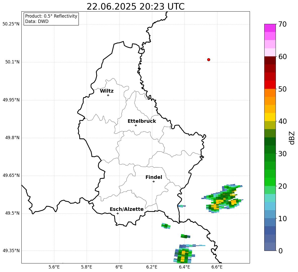This screenshot has width=298, height=272.
Task: Click the colorbar tick label 40
Action: pos(282,121)
